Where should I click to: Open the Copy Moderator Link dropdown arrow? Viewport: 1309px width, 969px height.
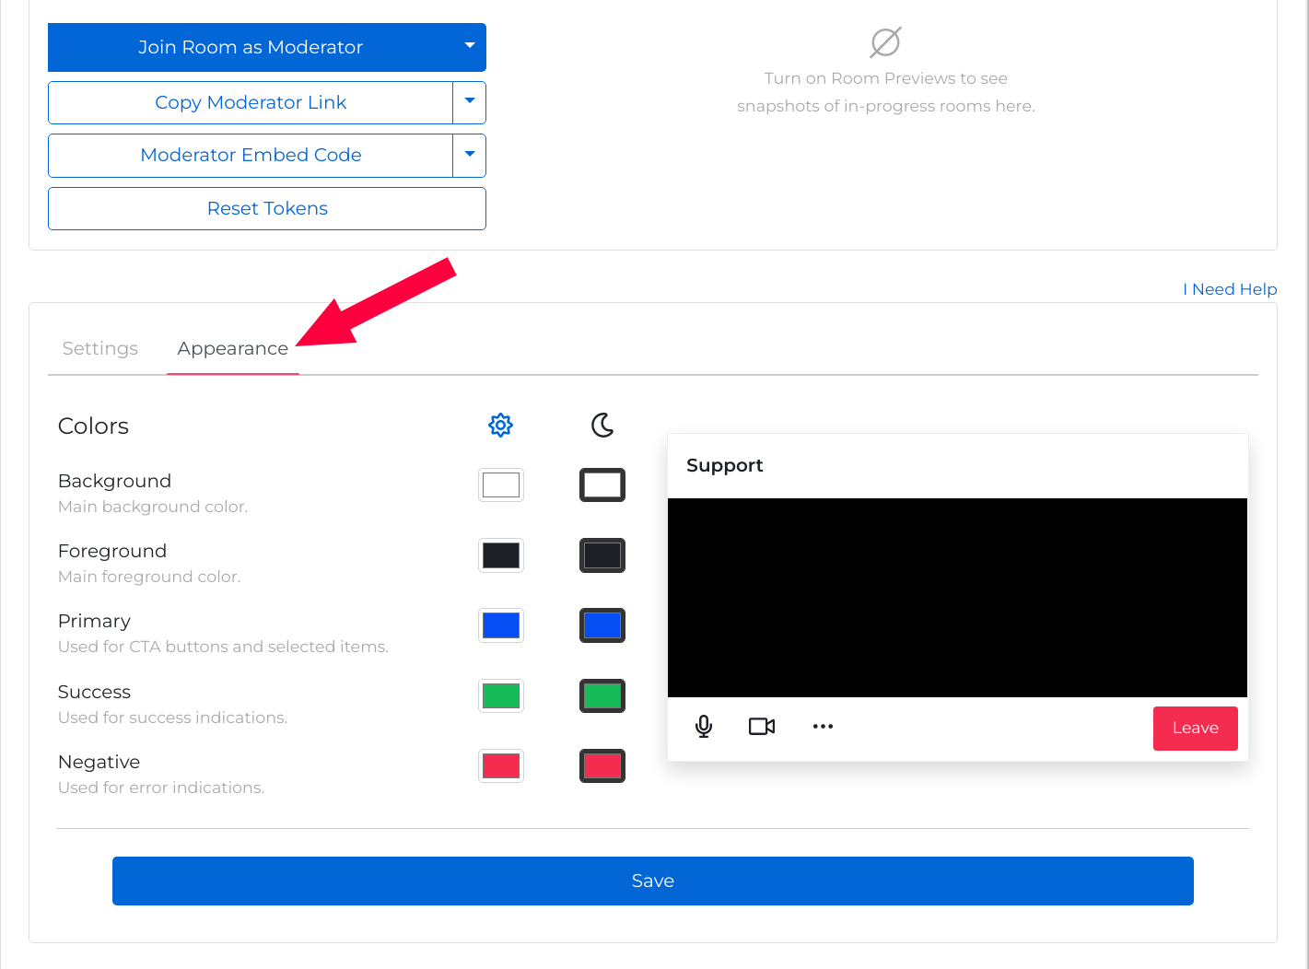coord(469,102)
